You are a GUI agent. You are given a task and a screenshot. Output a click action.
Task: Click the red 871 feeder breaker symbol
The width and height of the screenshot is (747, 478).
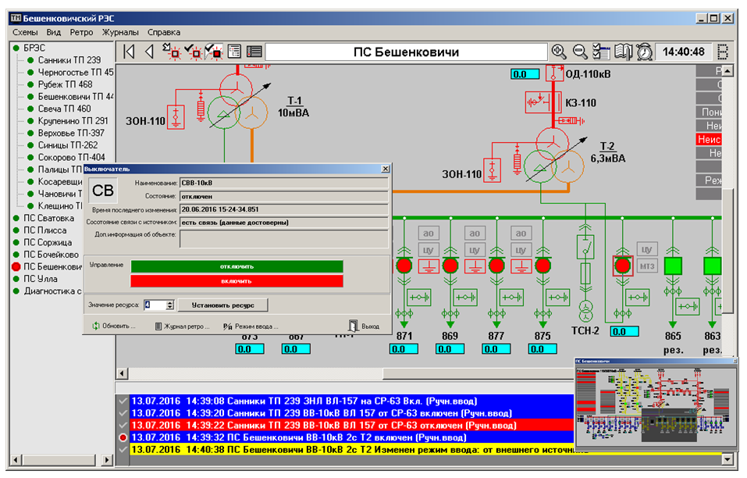point(404,266)
